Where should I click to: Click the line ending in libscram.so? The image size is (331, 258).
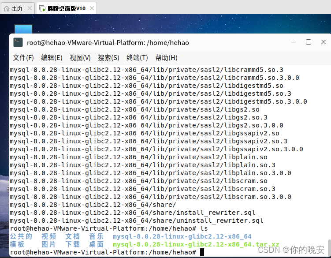138,181
